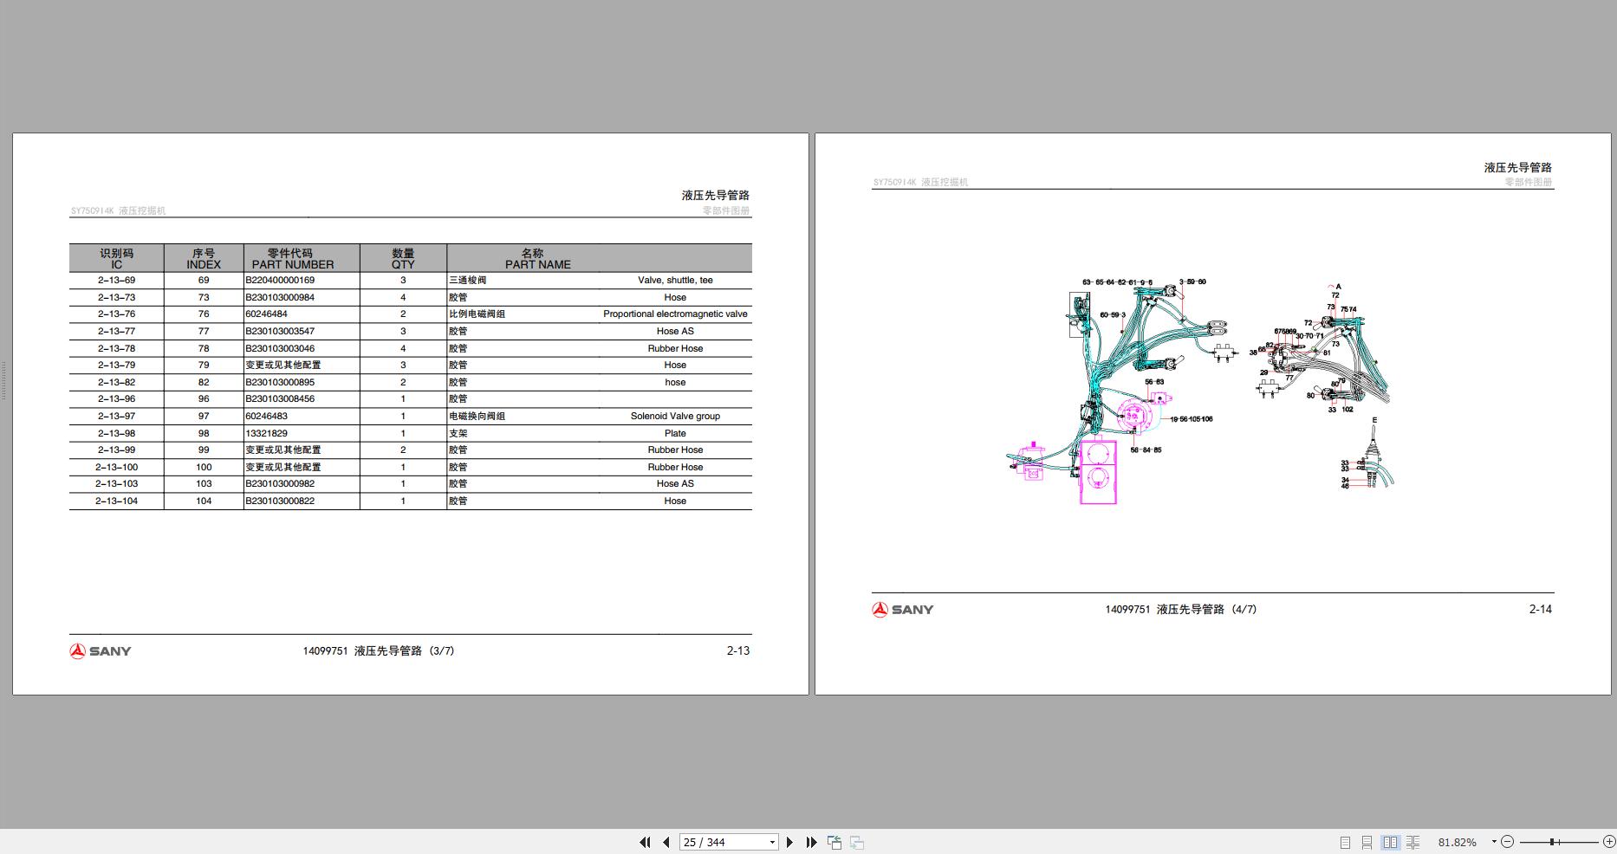Viewport: 1617px width, 854px height.
Task: Click the left panel splitter handle
Action: (x=3, y=380)
